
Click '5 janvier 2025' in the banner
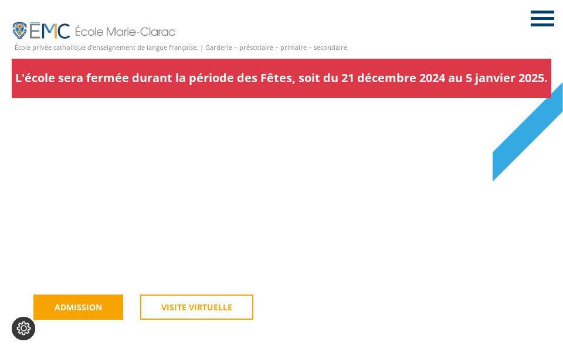(x=506, y=78)
